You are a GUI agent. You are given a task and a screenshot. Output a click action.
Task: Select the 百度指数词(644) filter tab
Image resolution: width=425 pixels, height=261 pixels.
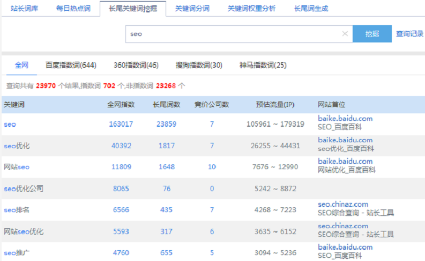coord(71,65)
